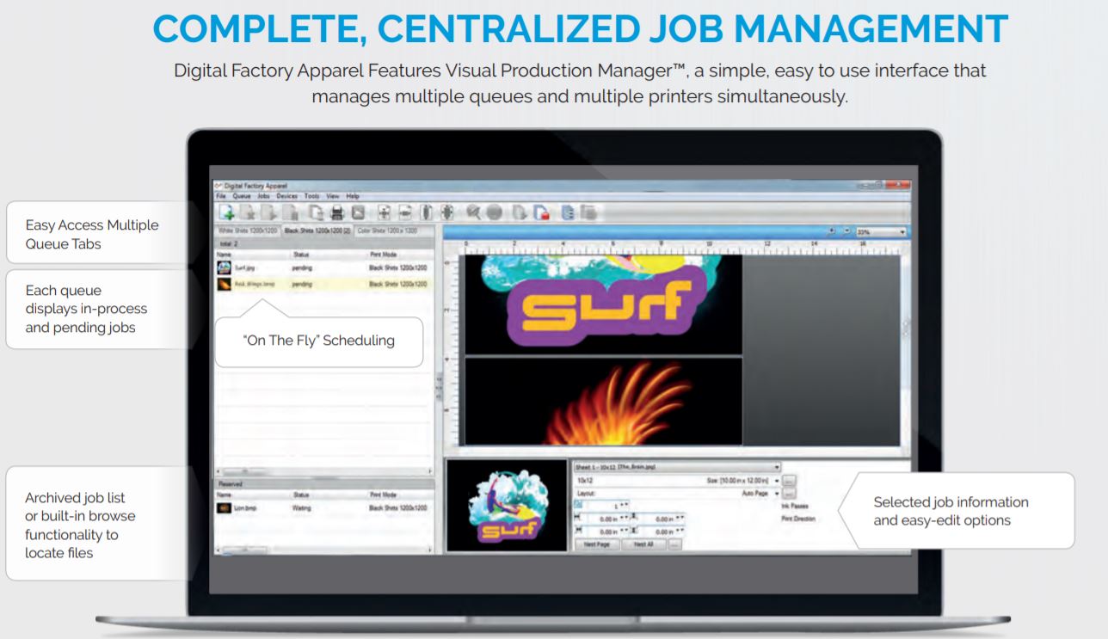Open the 33% zoom level dropdown
Viewport: 1108px width, 639px height.
(x=883, y=231)
